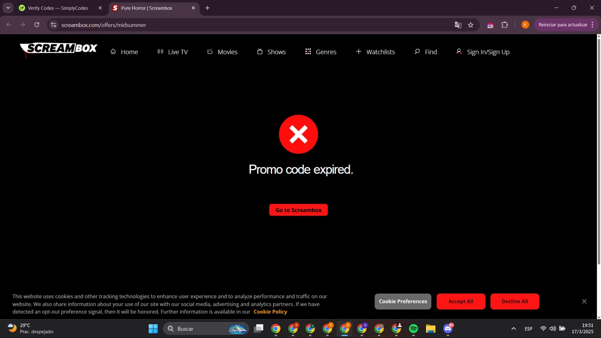Open a new browser tab
Image resolution: width=601 pixels, height=338 pixels.
pyautogui.click(x=208, y=8)
